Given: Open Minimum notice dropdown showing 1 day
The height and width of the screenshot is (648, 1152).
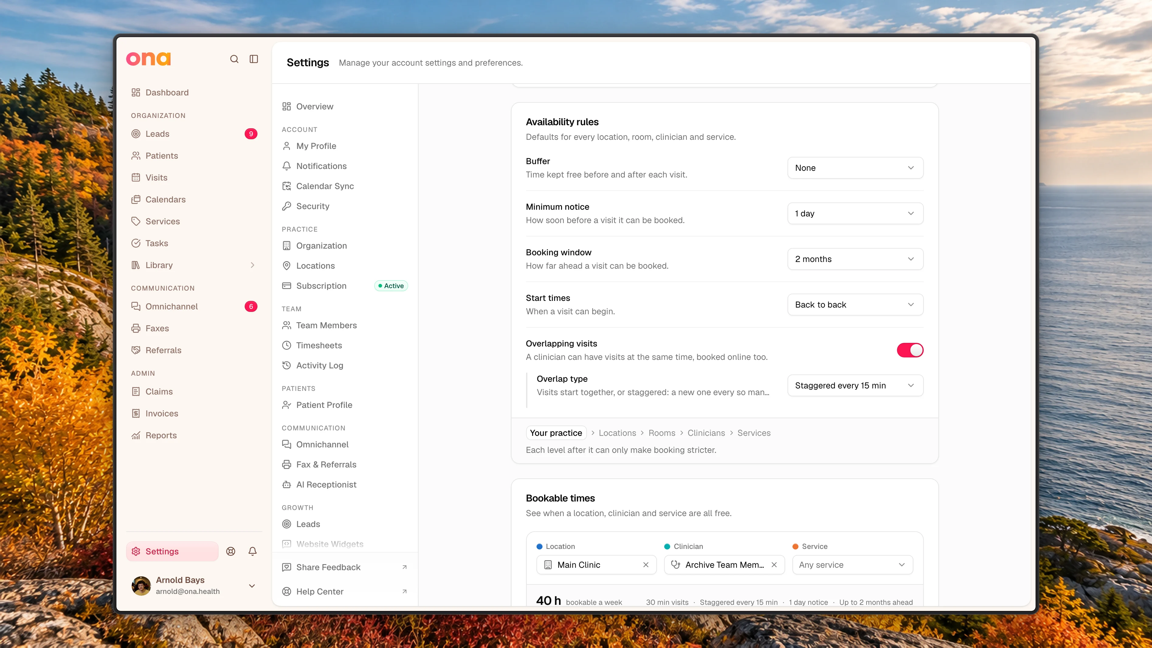Looking at the screenshot, I should click(x=855, y=213).
